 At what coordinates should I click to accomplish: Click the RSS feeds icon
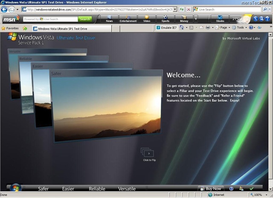pos(192,28)
